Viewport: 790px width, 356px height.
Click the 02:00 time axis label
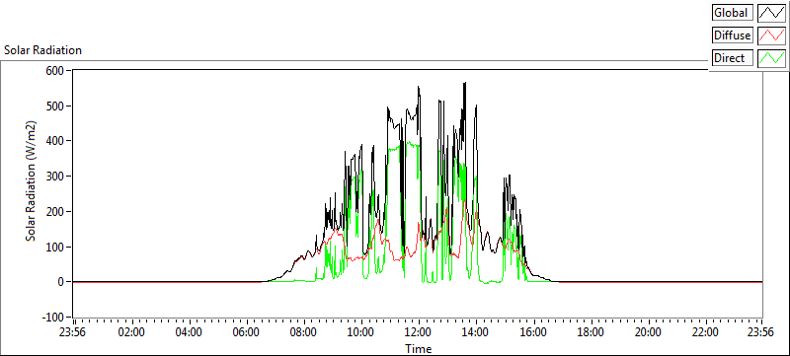131,332
